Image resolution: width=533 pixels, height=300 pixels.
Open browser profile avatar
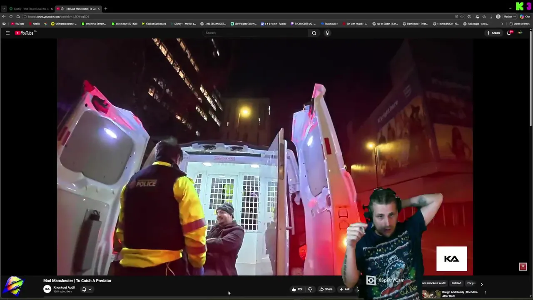(x=498, y=17)
